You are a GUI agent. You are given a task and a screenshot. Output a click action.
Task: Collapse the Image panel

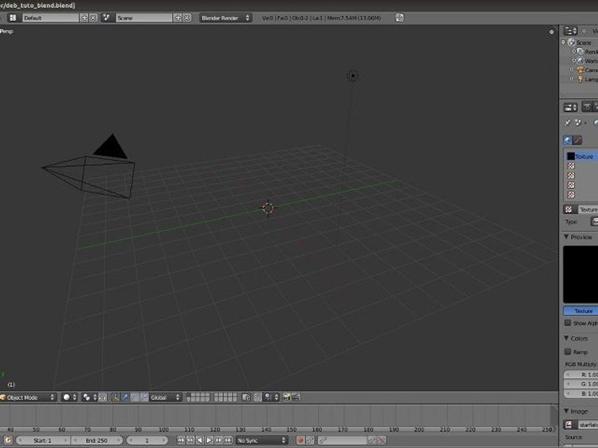click(x=566, y=411)
